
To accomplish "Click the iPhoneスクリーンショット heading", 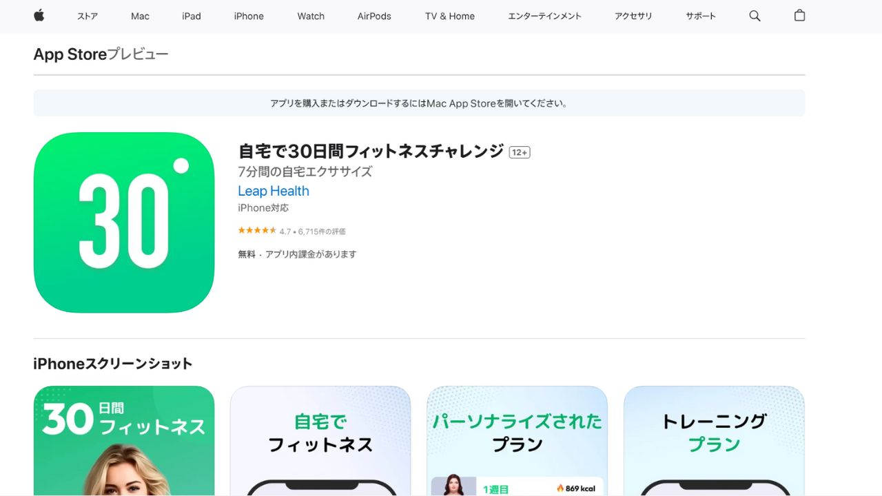I will tap(113, 364).
